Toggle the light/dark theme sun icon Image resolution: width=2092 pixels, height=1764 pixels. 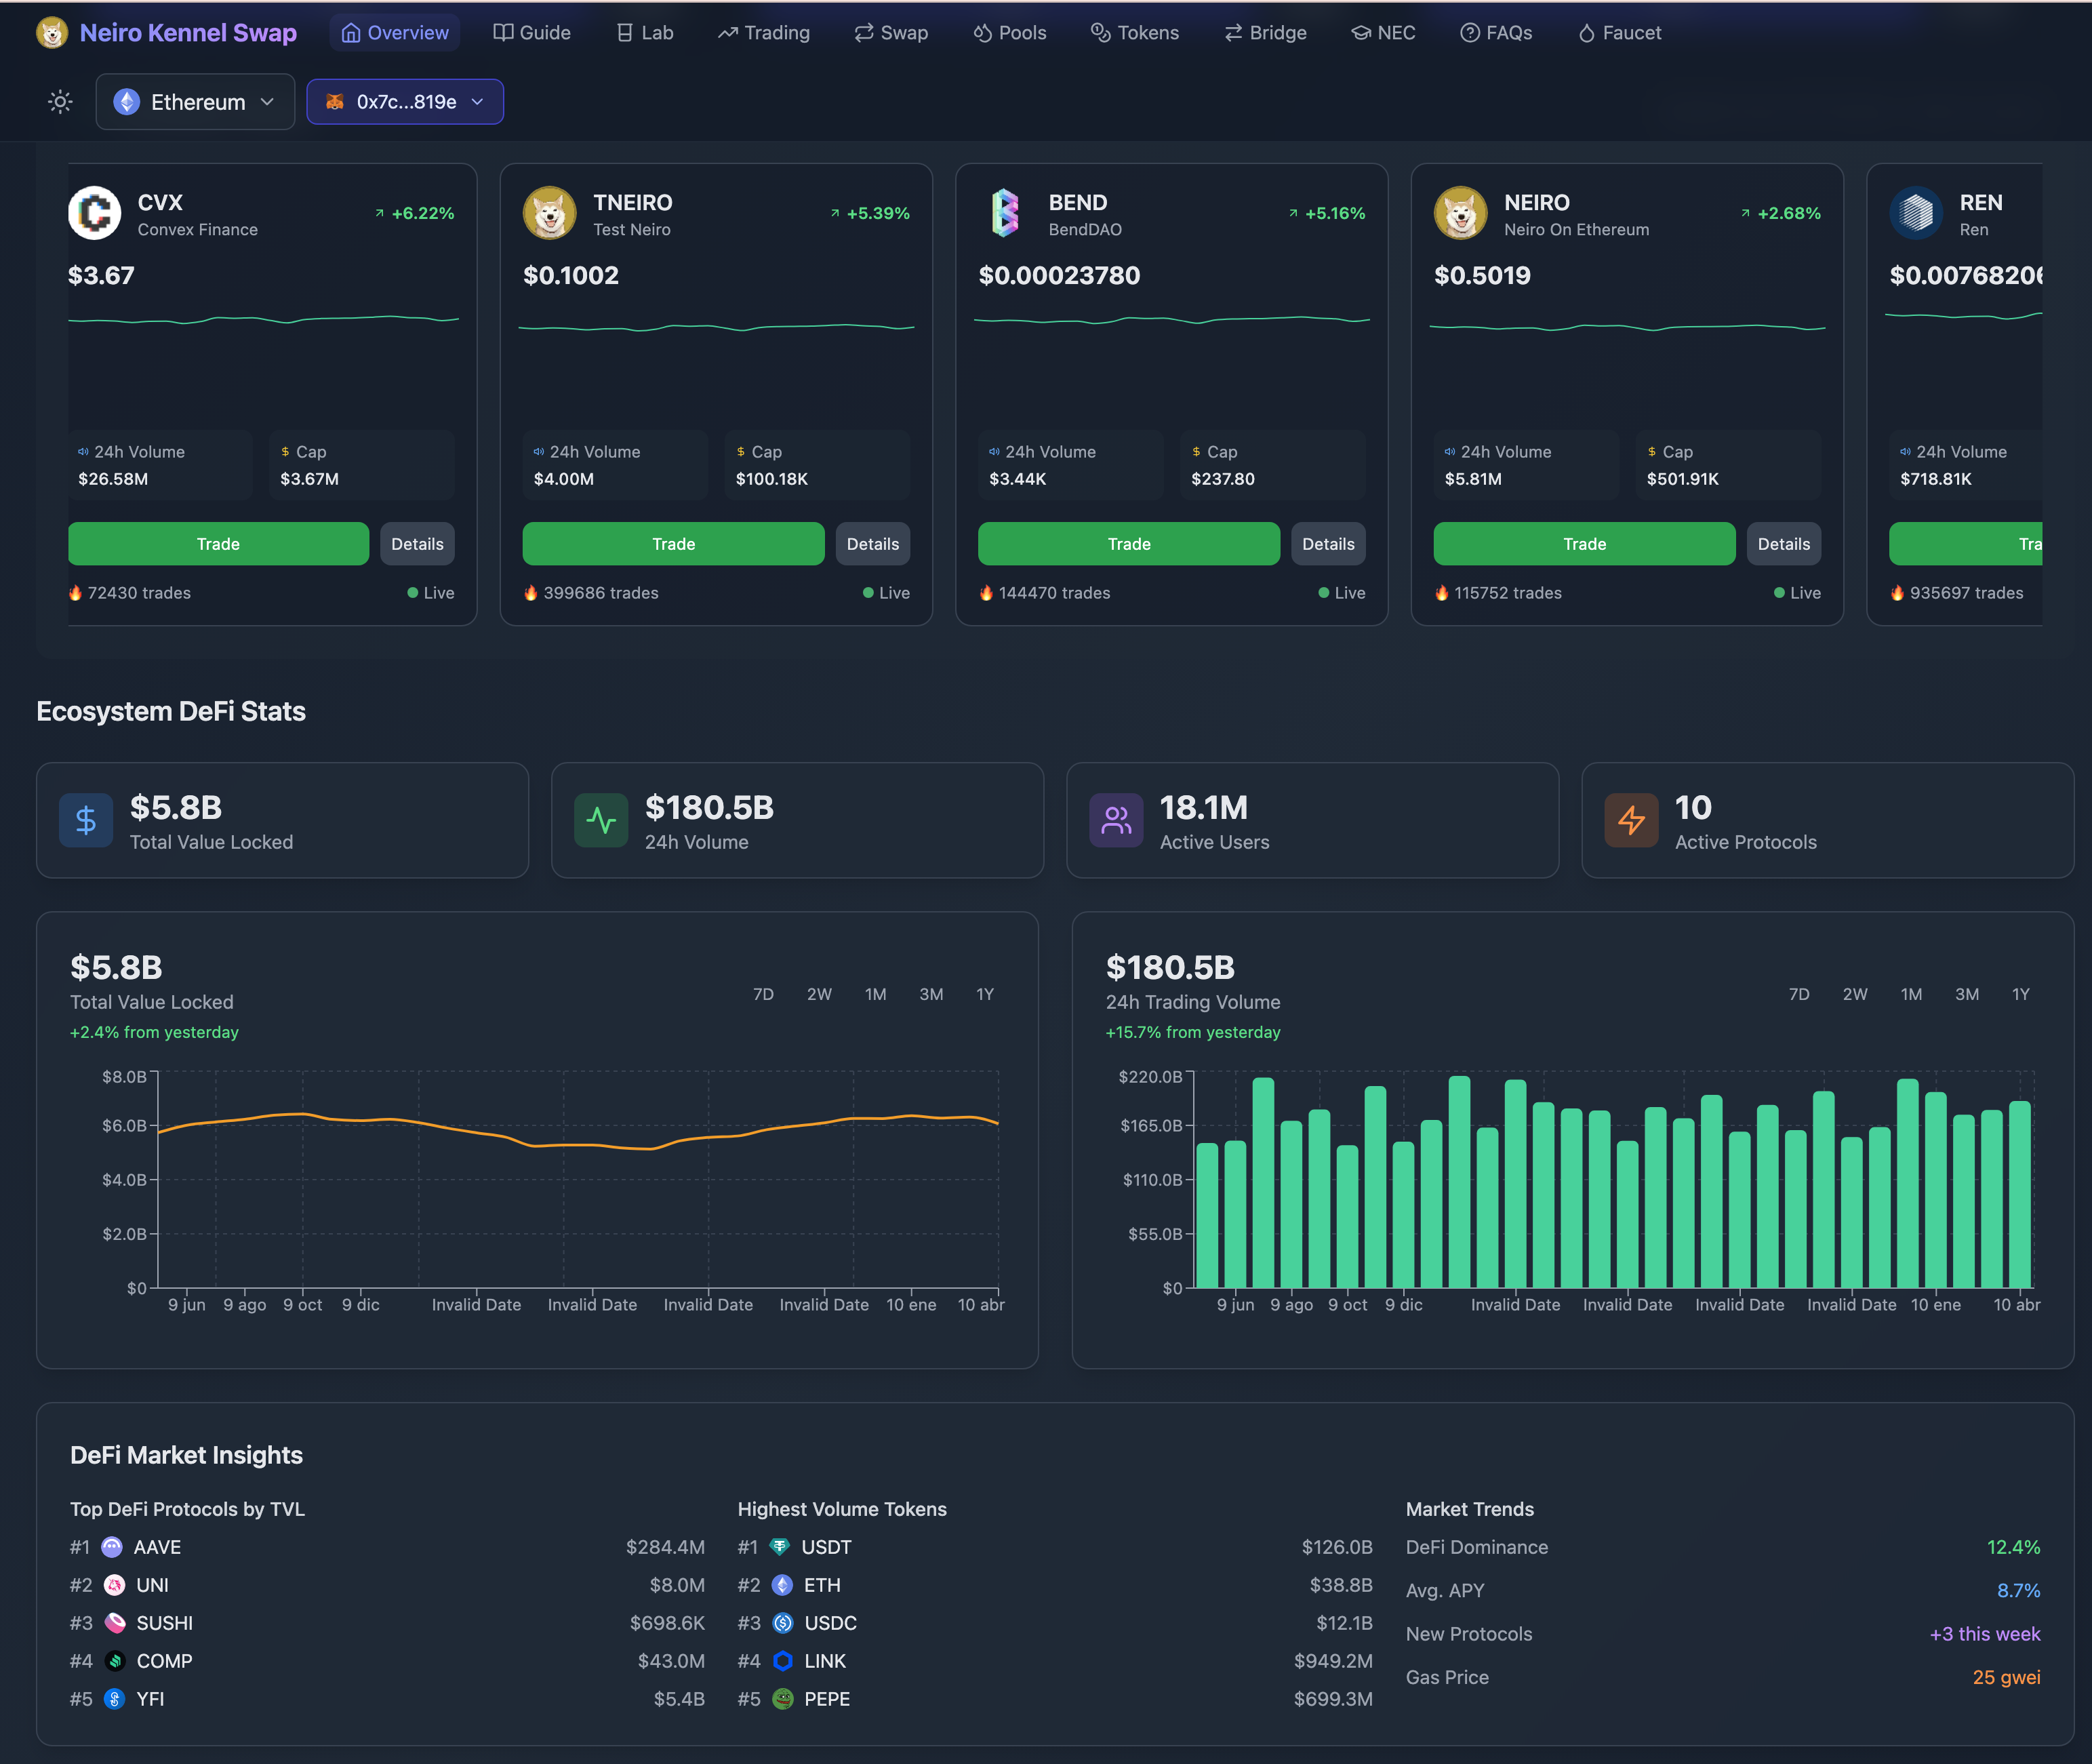pos(60,102)
